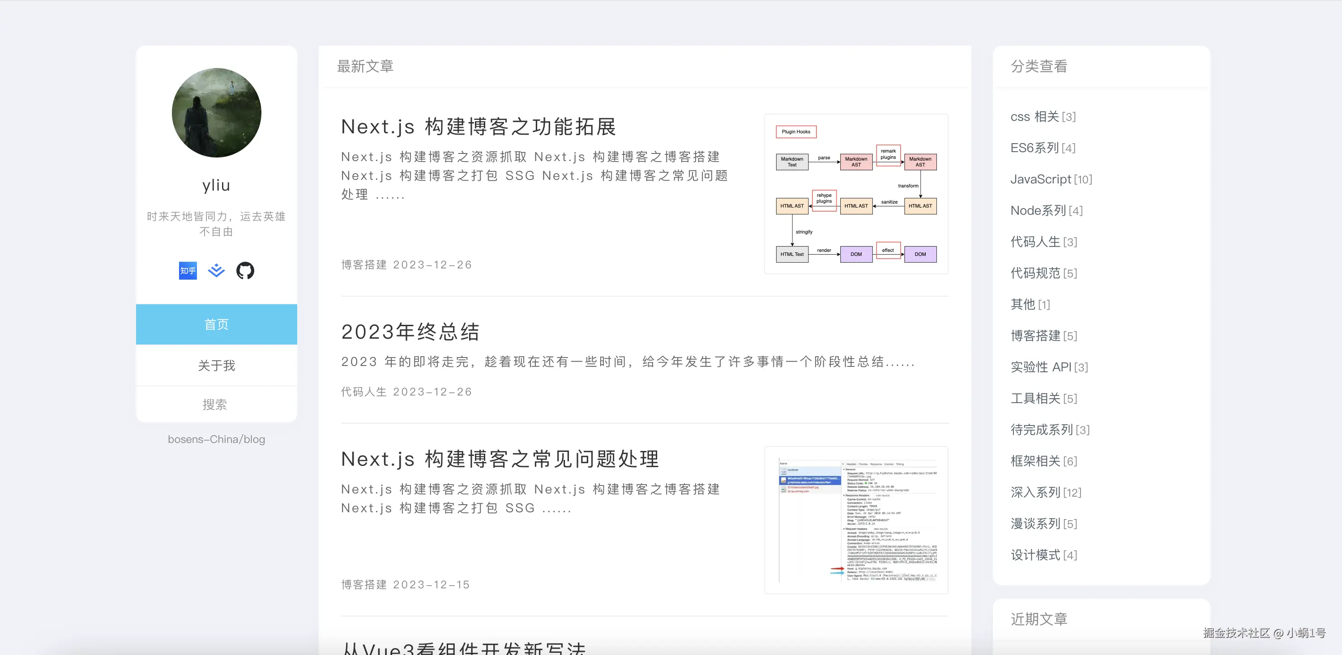Open the 设计模式 [4] category
This screenshot has width=1342, height=655.
(1043, 555)
